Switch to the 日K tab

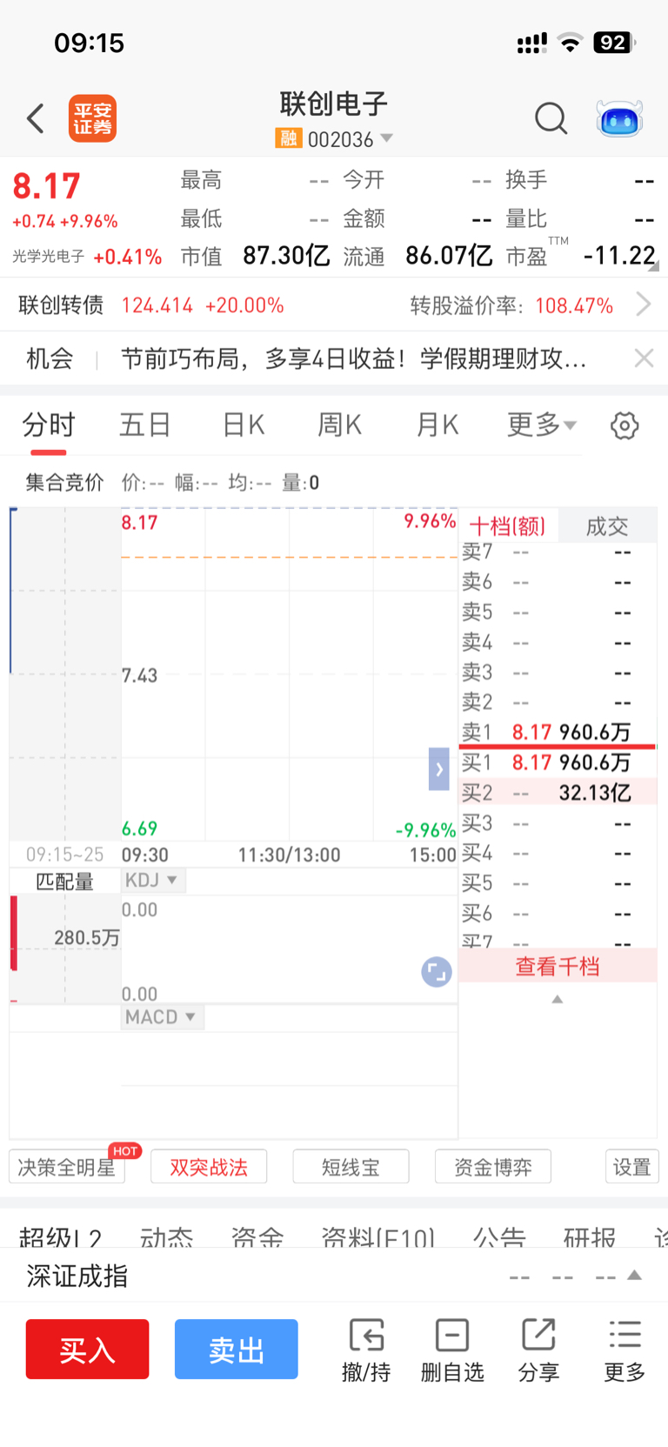click(x=243, y=425)
